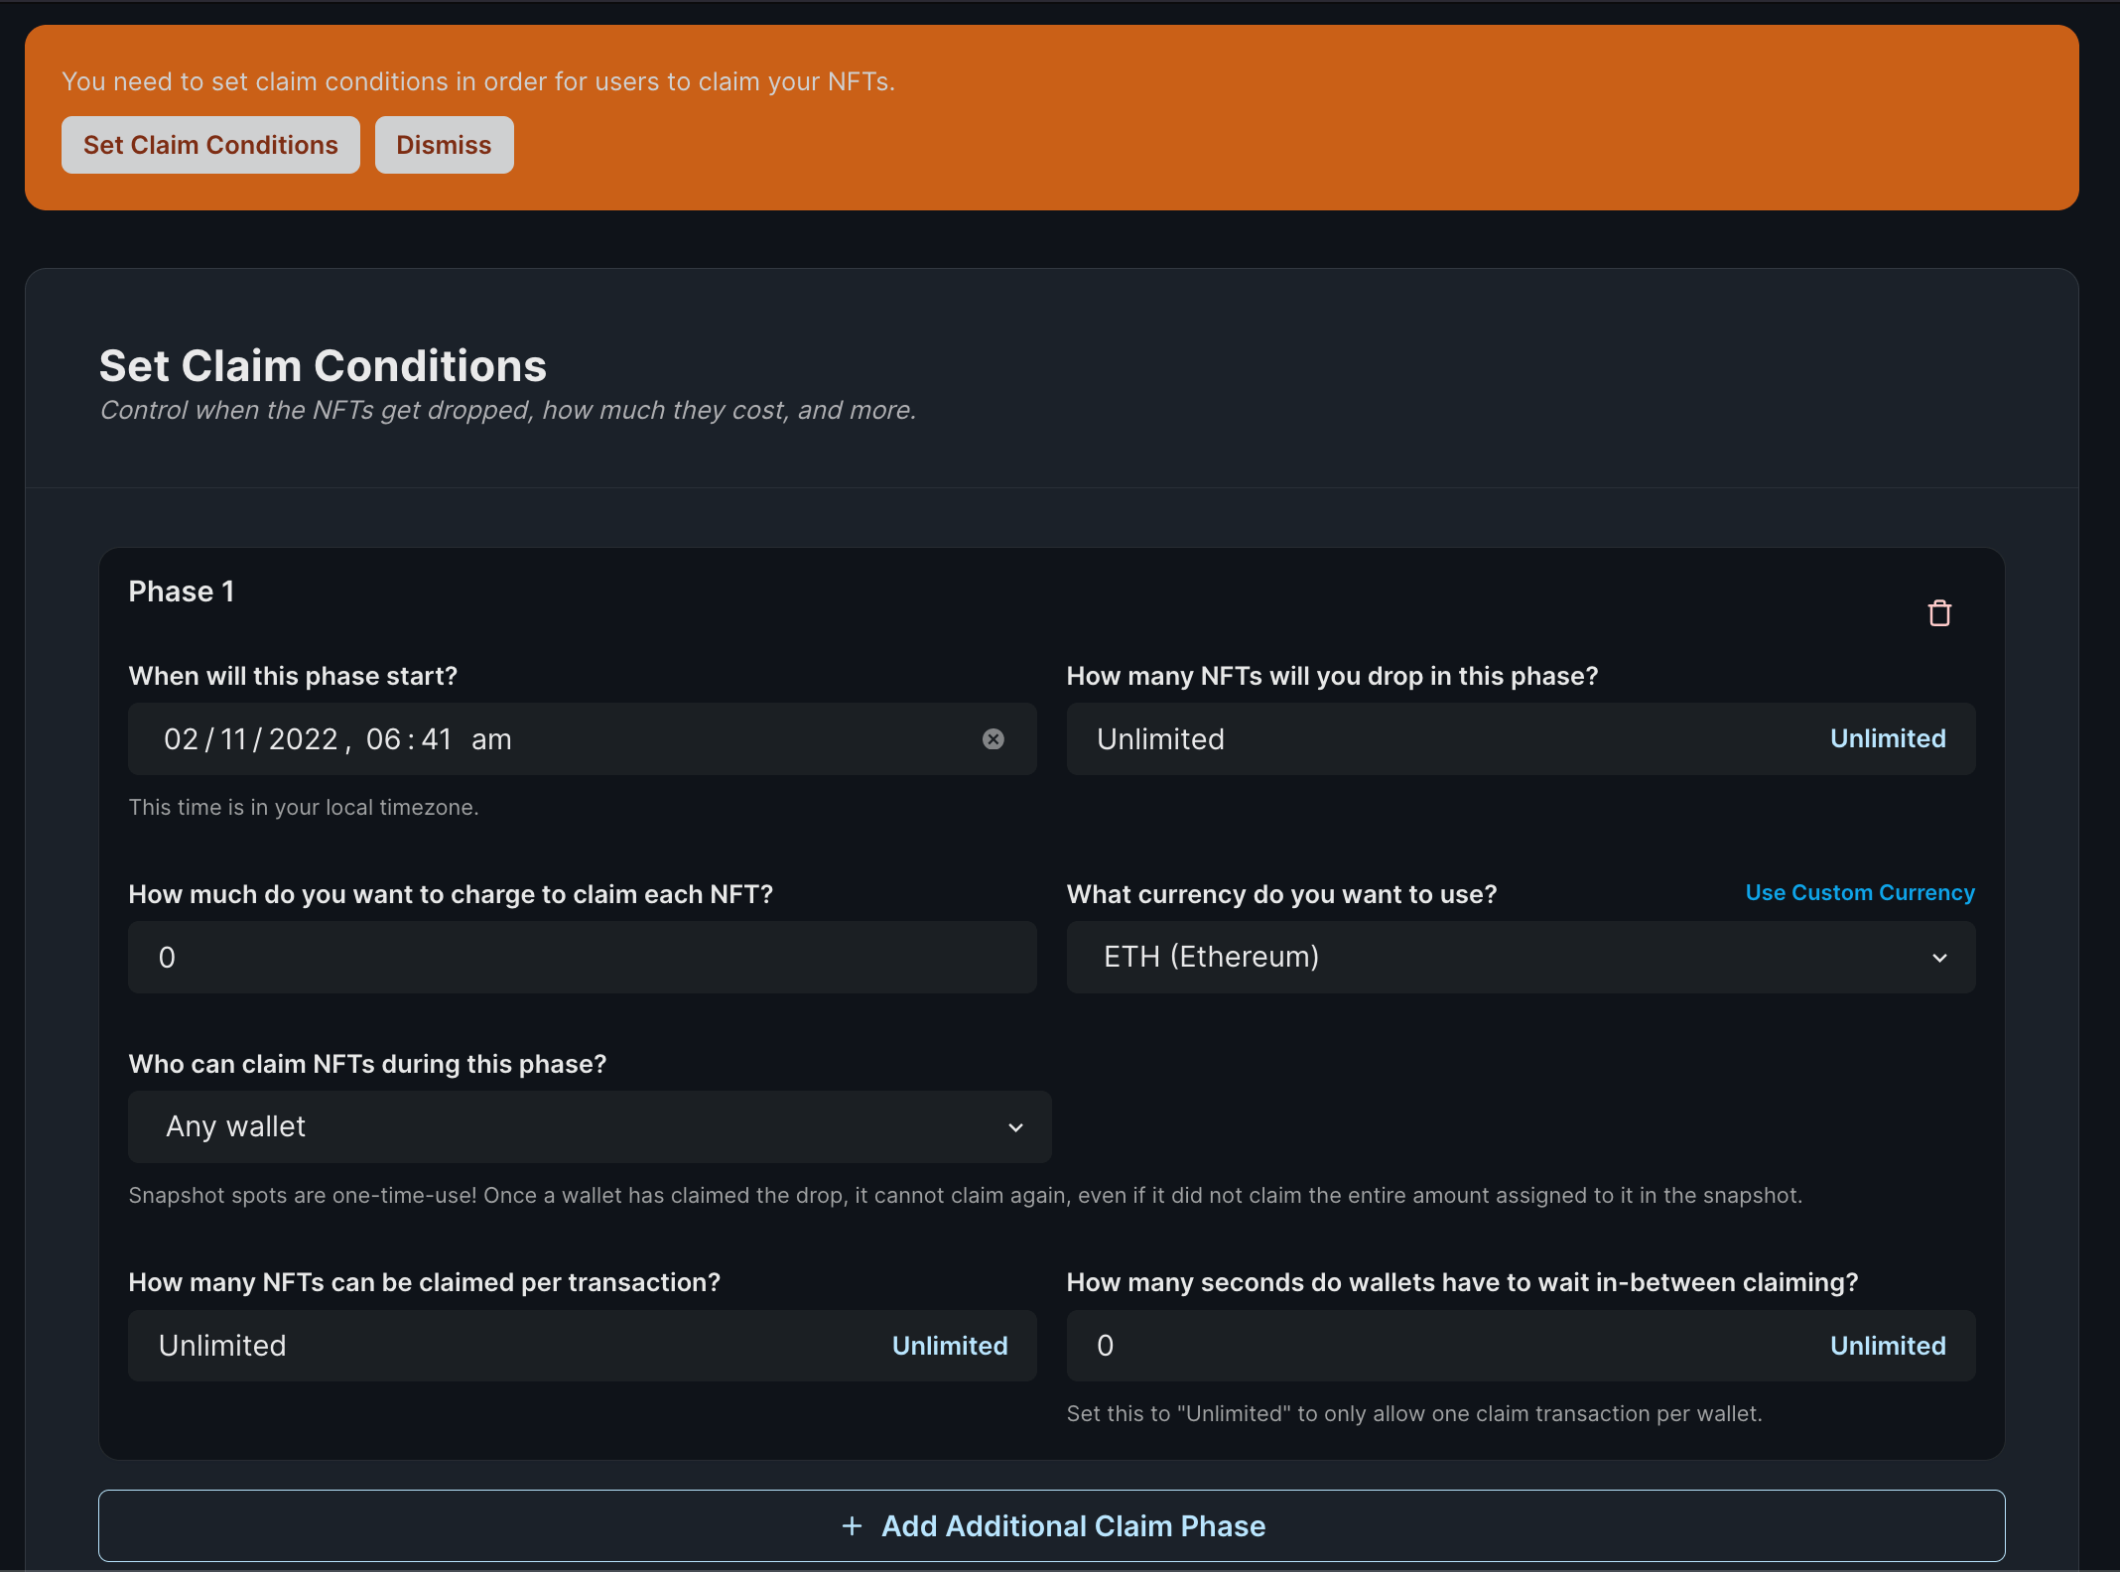Image resolution: width=2120 pixels, height=1572 pixels.
Task: Toggle Unlimited for NFTs dropped this phase
Action: click(1887, 738)
